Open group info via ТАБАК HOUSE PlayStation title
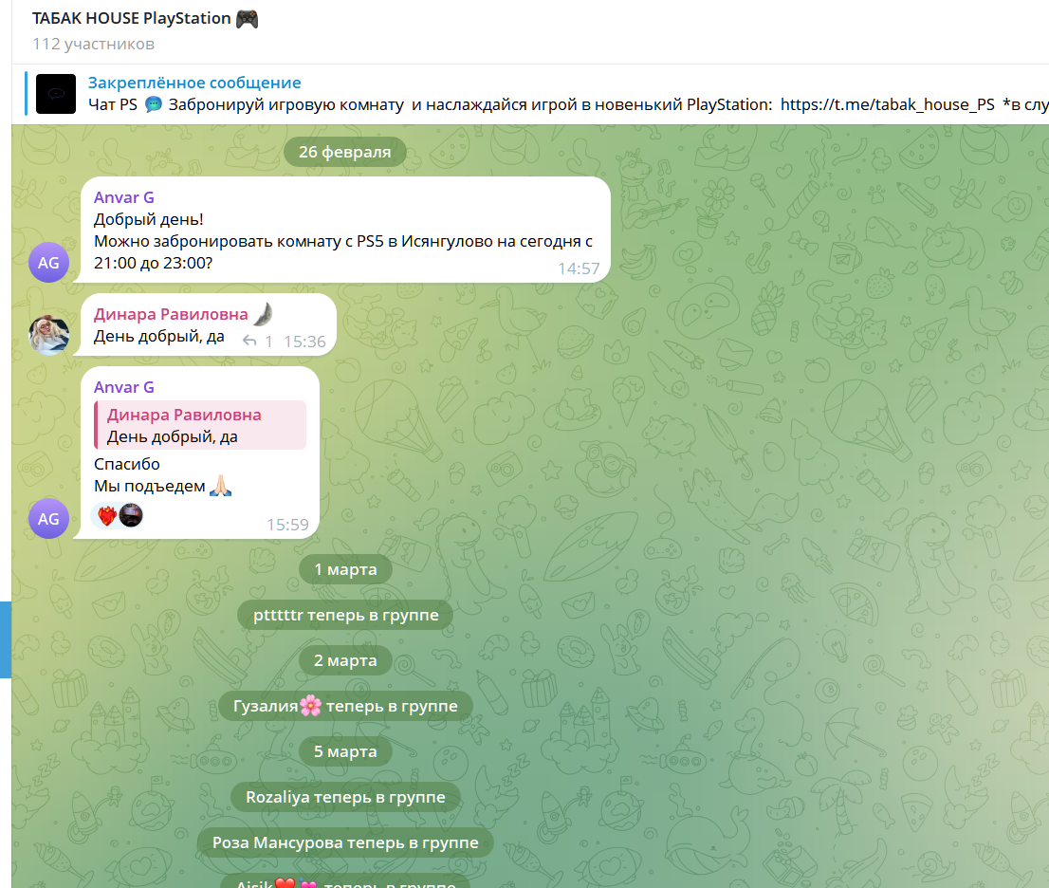Screen dimensions: 1049x888 tap(132, 19)
